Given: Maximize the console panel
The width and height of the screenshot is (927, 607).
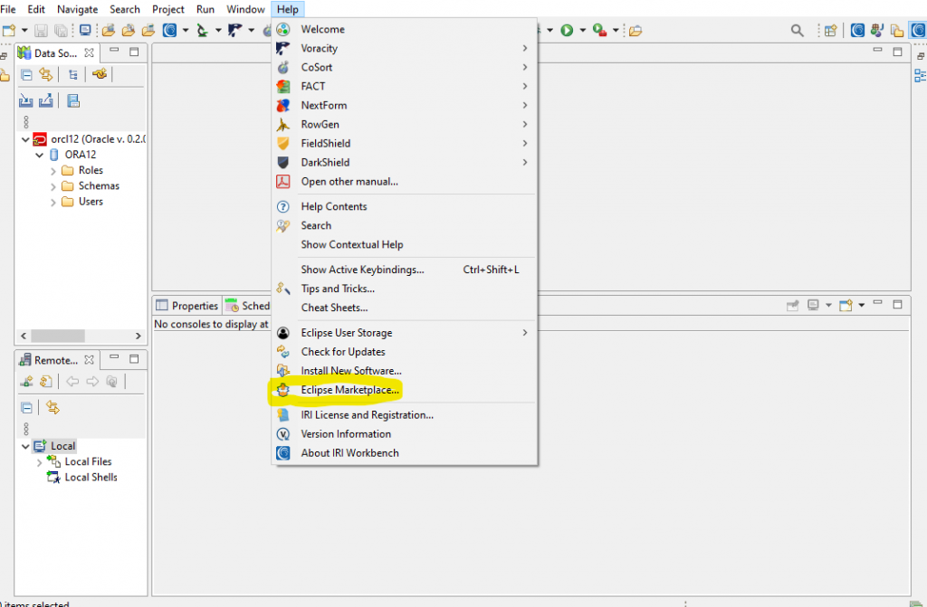Looking at the screenshot, I should 897,304.
